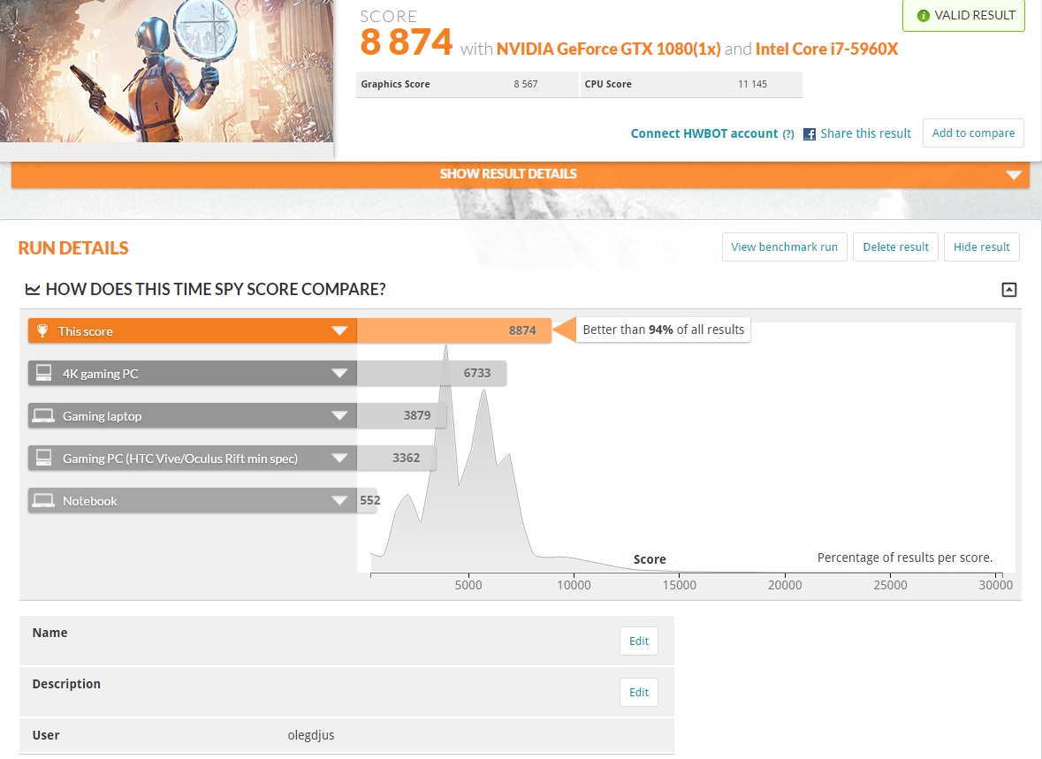Click the 3879 Gaming laptop score value
1042x759 pixels.
(416, 415)
